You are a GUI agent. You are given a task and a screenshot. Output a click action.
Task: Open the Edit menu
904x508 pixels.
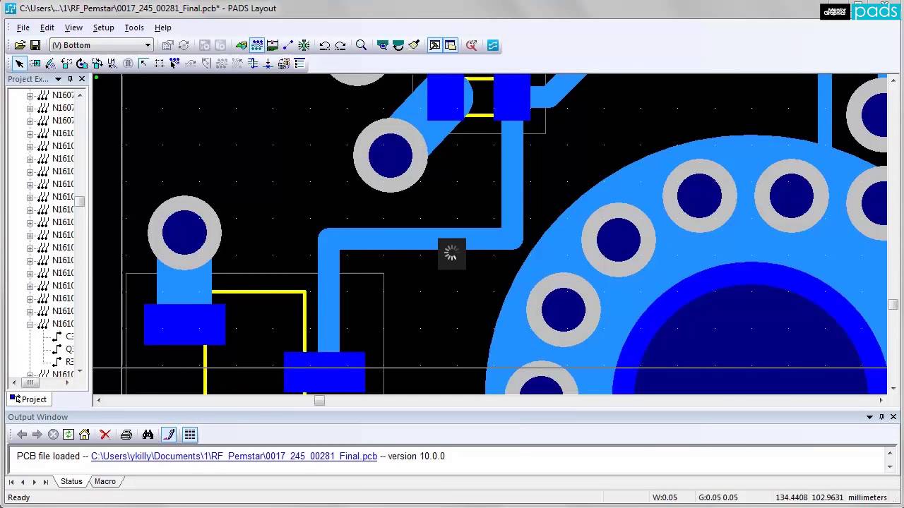pos(47,28)
